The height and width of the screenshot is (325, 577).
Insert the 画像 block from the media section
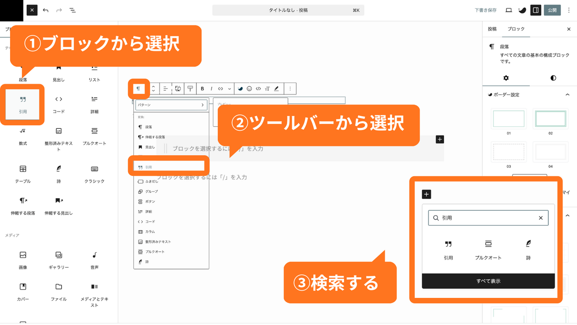tap(23, 260)
